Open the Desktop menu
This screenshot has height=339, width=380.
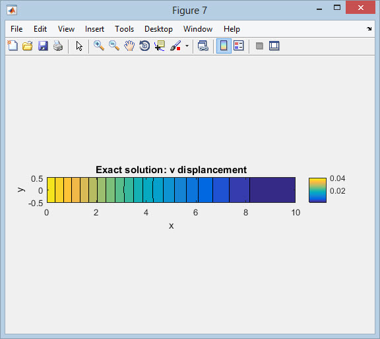coord(158,29)
